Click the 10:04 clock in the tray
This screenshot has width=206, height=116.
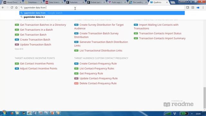pyautogui.click(x=198, y=114)
